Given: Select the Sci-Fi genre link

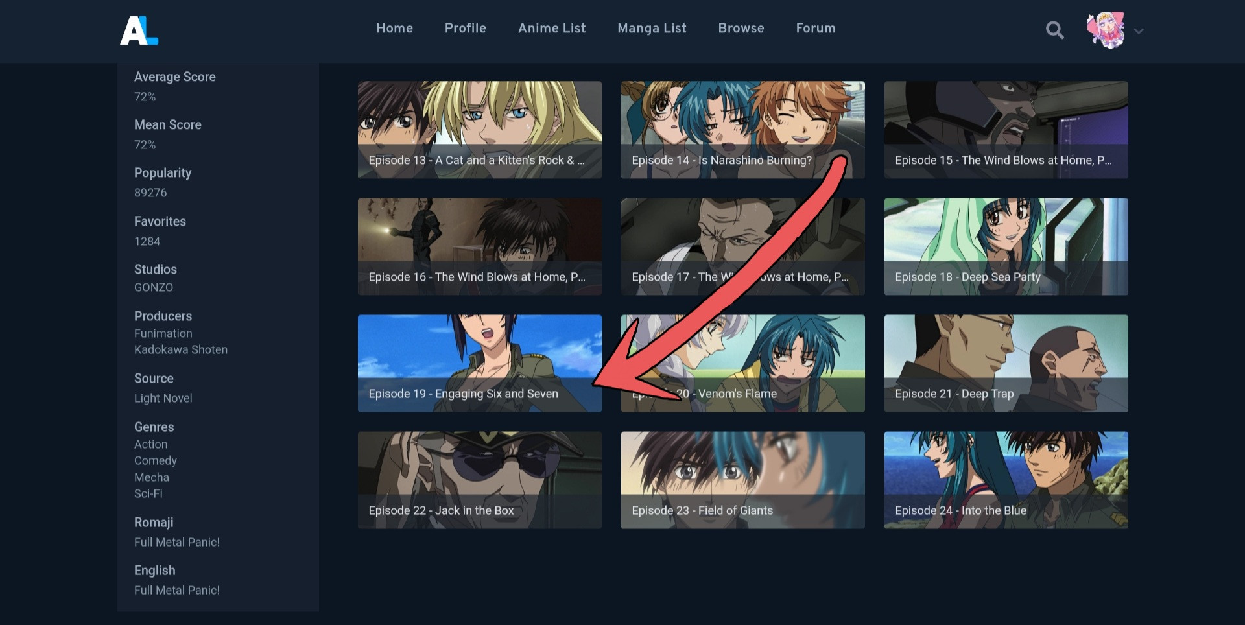Looking at the screenshot, I should pos(148,493).
